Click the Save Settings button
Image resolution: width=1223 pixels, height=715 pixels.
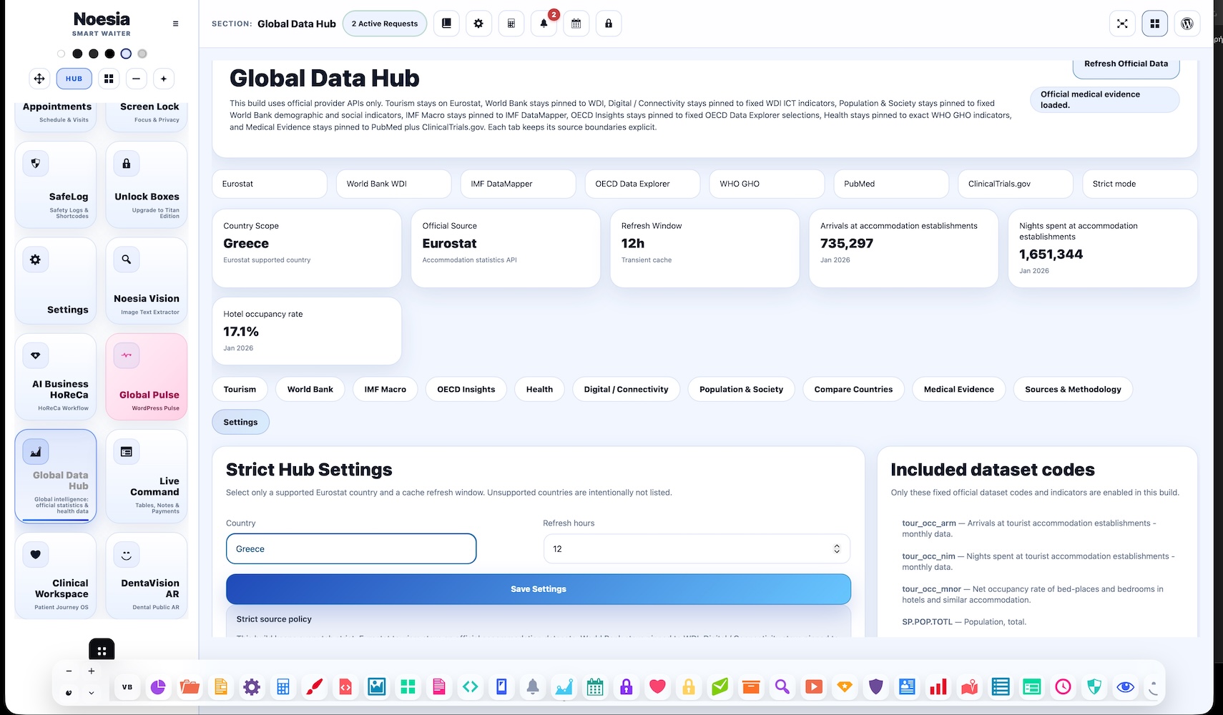[539, 589]
